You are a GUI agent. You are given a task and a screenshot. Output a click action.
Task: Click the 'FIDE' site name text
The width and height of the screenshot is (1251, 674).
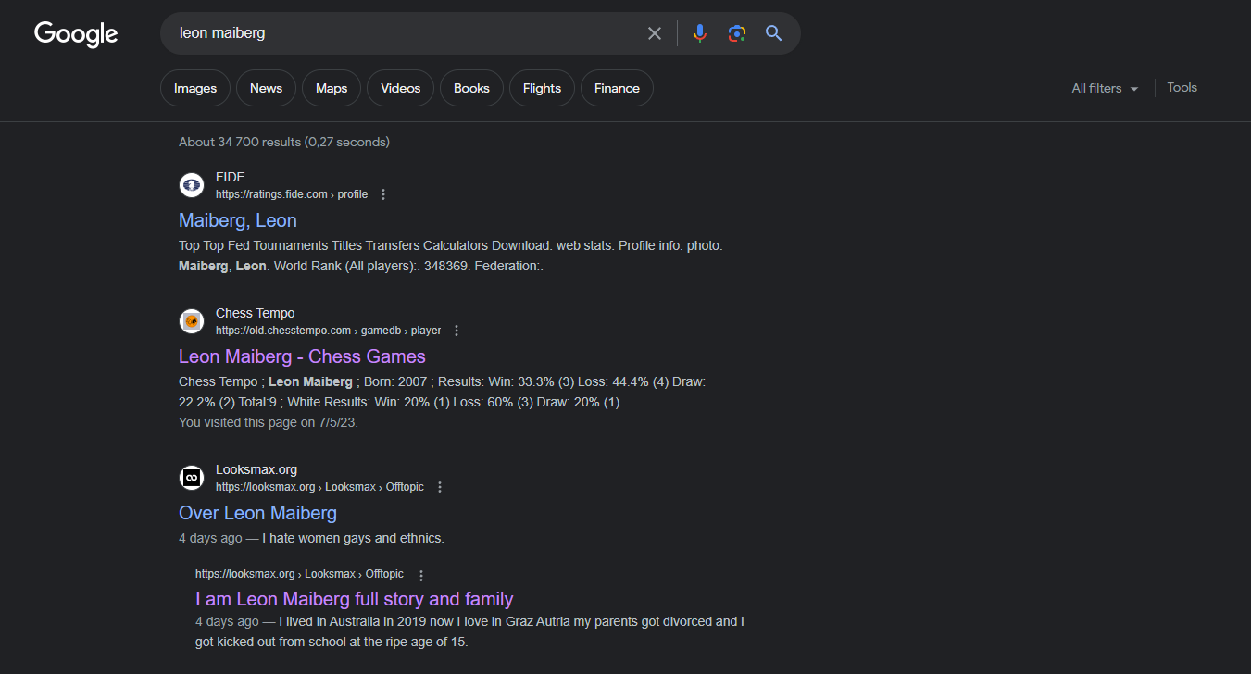point(231,177)
